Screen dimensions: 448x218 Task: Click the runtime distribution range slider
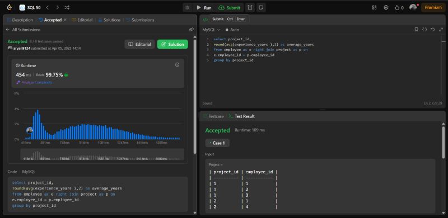[102, 154]
